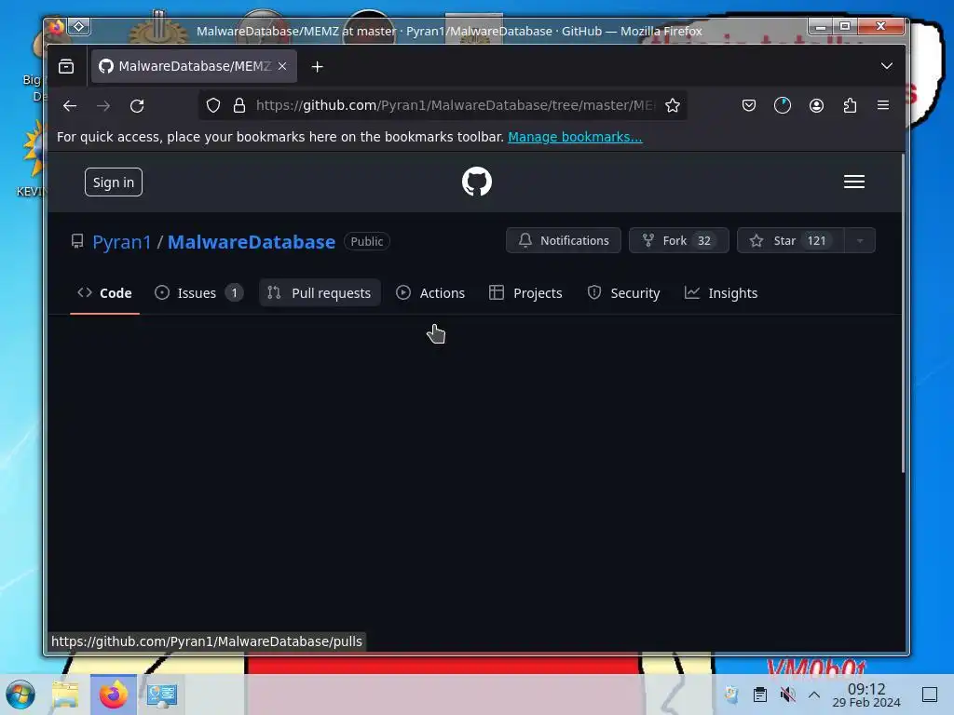The width and height of the screenshot is (954, 715).
Task: Star the repository with Star button
Action: point(790,241)
